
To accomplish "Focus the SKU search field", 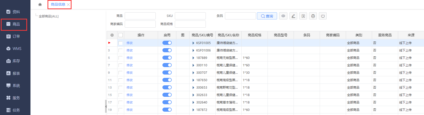I will coord(190,16).
